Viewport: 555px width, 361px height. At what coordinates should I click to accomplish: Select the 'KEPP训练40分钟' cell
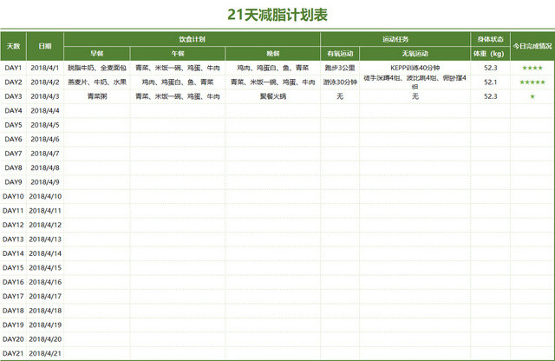[x=415, y=68]
